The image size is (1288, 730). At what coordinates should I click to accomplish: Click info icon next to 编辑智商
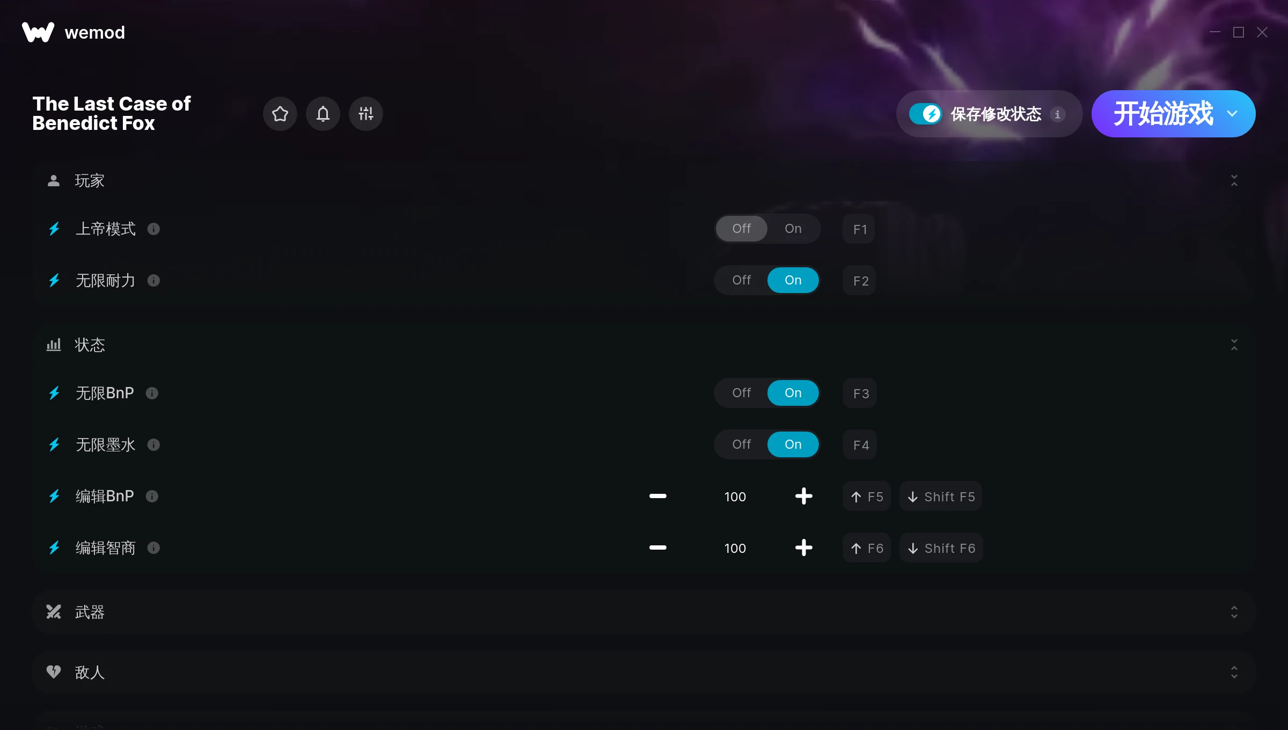tap(153, 548)
